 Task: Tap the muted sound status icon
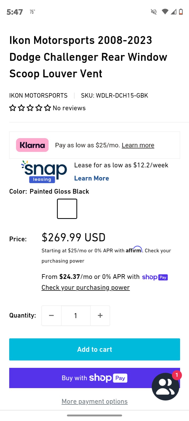[x=154, y=12]
